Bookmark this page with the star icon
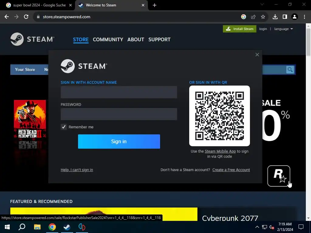Screen dimensions: 311x233 [x=263, y=17]
